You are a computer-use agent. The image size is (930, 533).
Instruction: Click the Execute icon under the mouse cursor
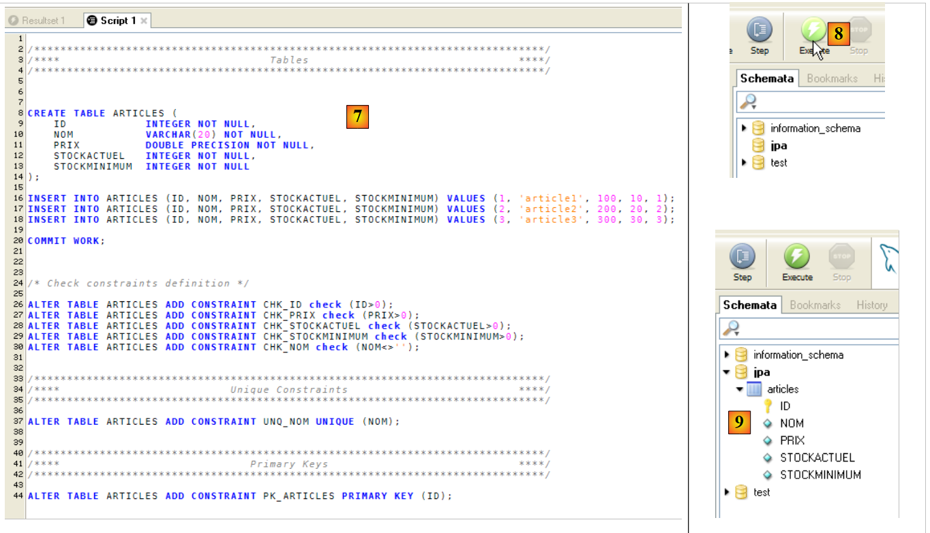[812, 31]
